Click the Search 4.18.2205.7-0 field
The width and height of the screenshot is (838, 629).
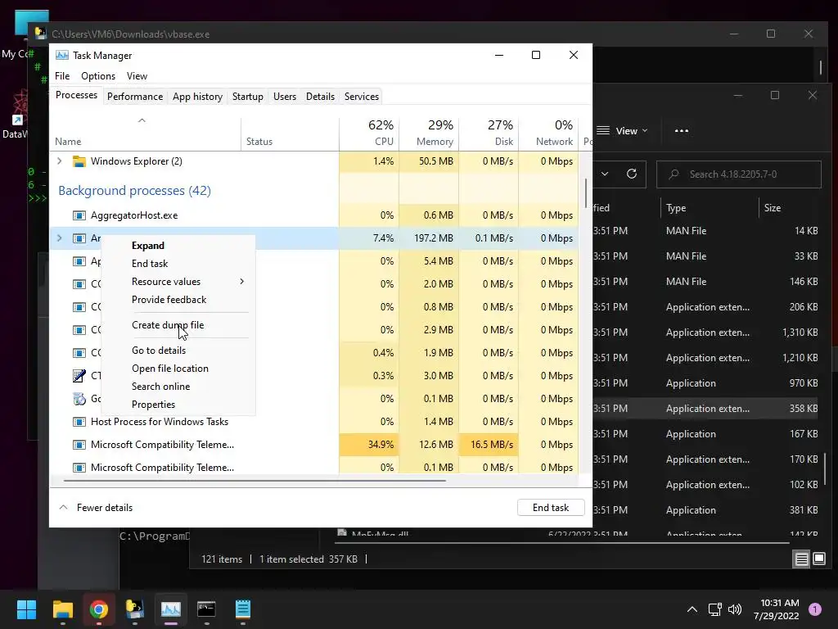tap(739, 174)
